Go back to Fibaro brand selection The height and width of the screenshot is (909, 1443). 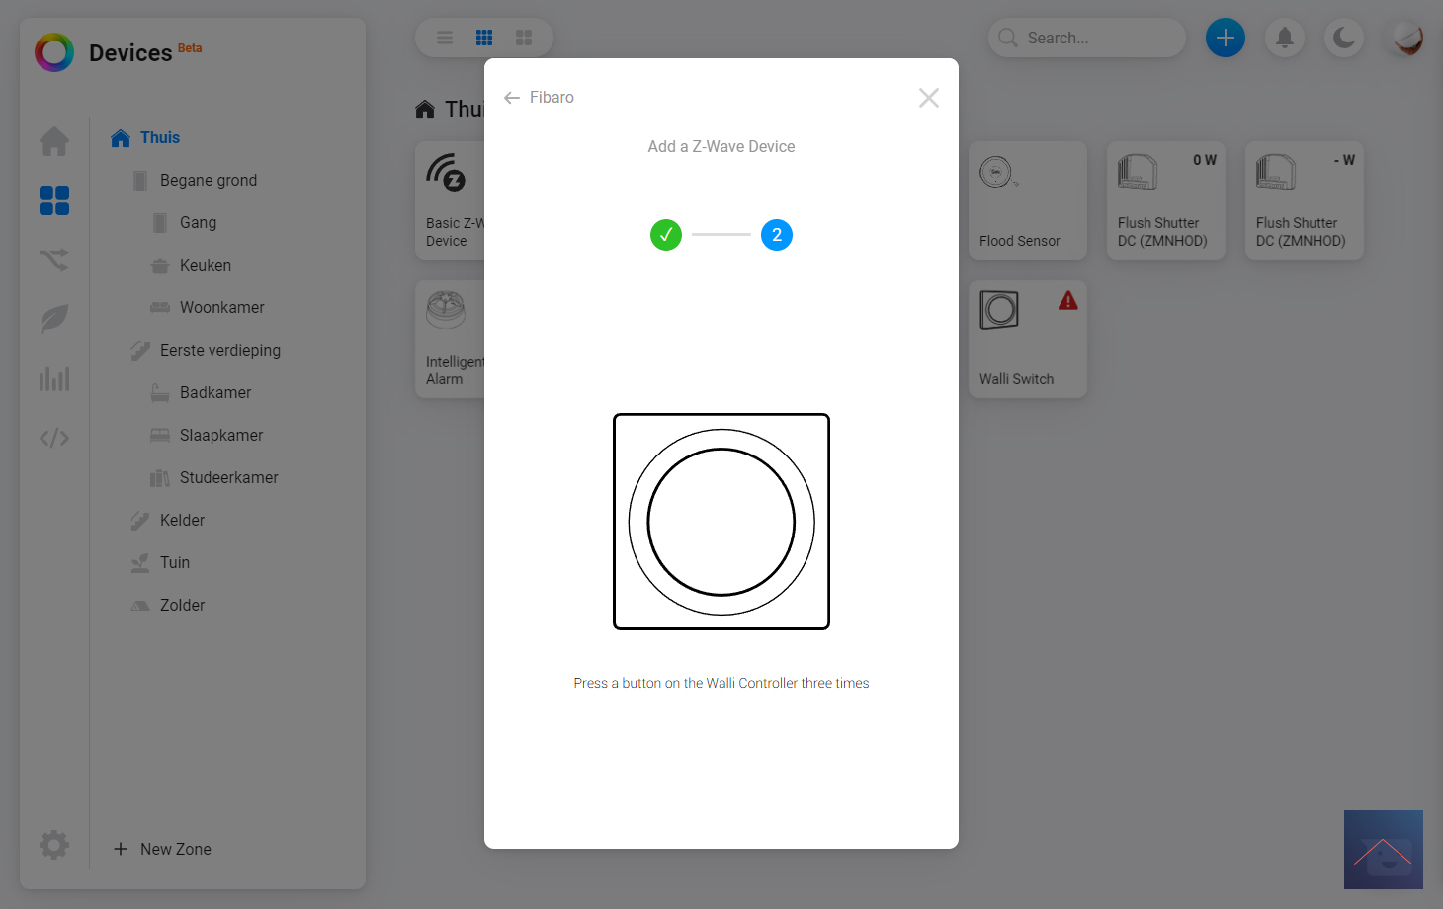(x=539, y=97)
